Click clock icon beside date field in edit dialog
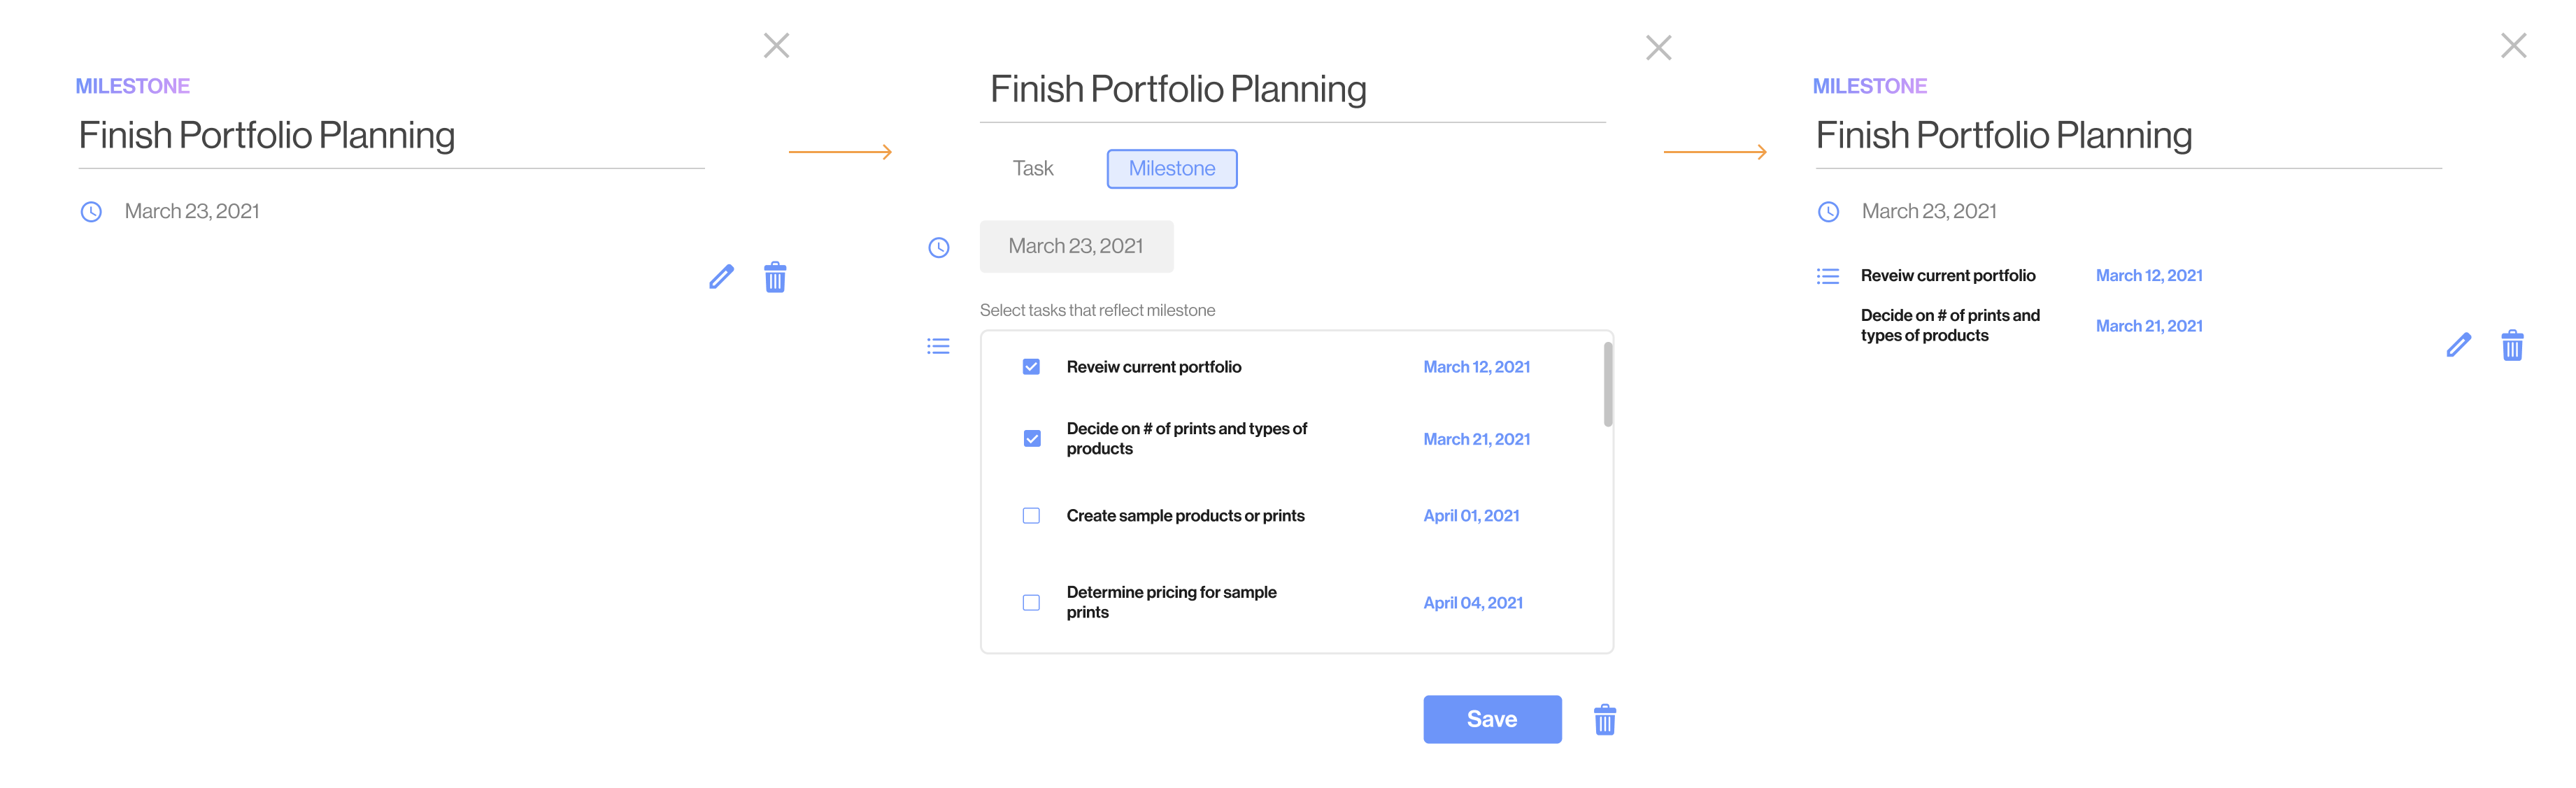The width and height of the screenshot is (2576, 788). point(938,247)
